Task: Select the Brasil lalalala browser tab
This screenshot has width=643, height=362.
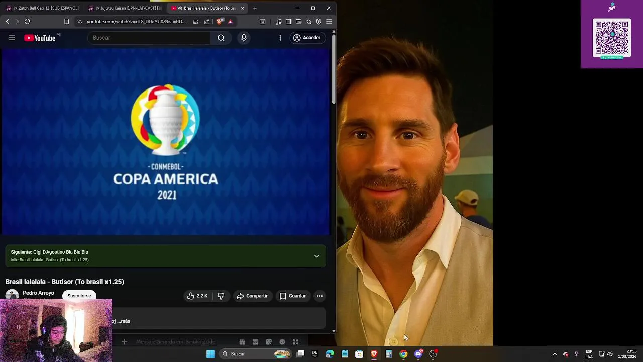Action: click(206, 8)
